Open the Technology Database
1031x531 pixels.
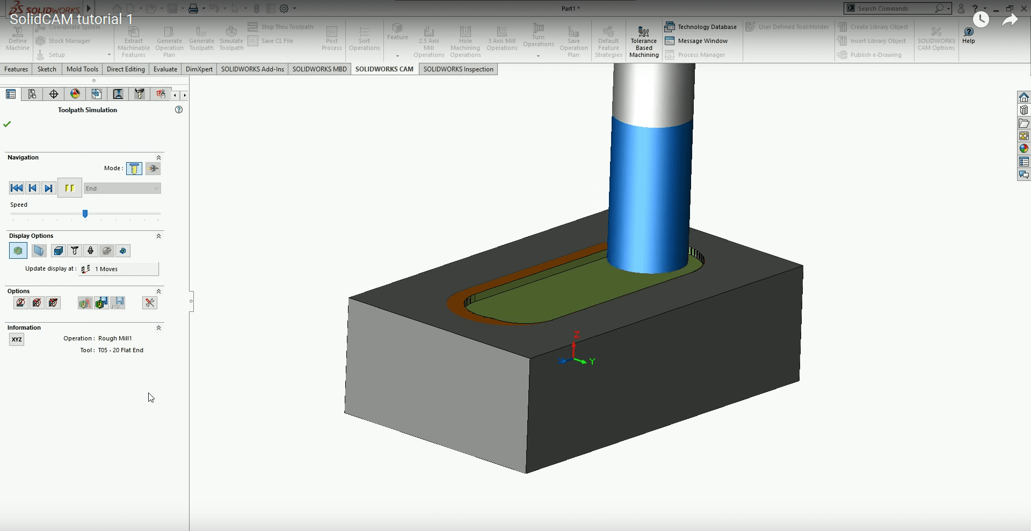pos(700,27)
